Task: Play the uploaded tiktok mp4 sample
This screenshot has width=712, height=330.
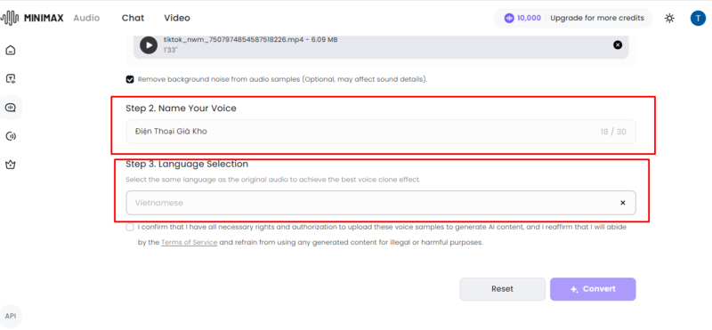Action: pos(149,45)
